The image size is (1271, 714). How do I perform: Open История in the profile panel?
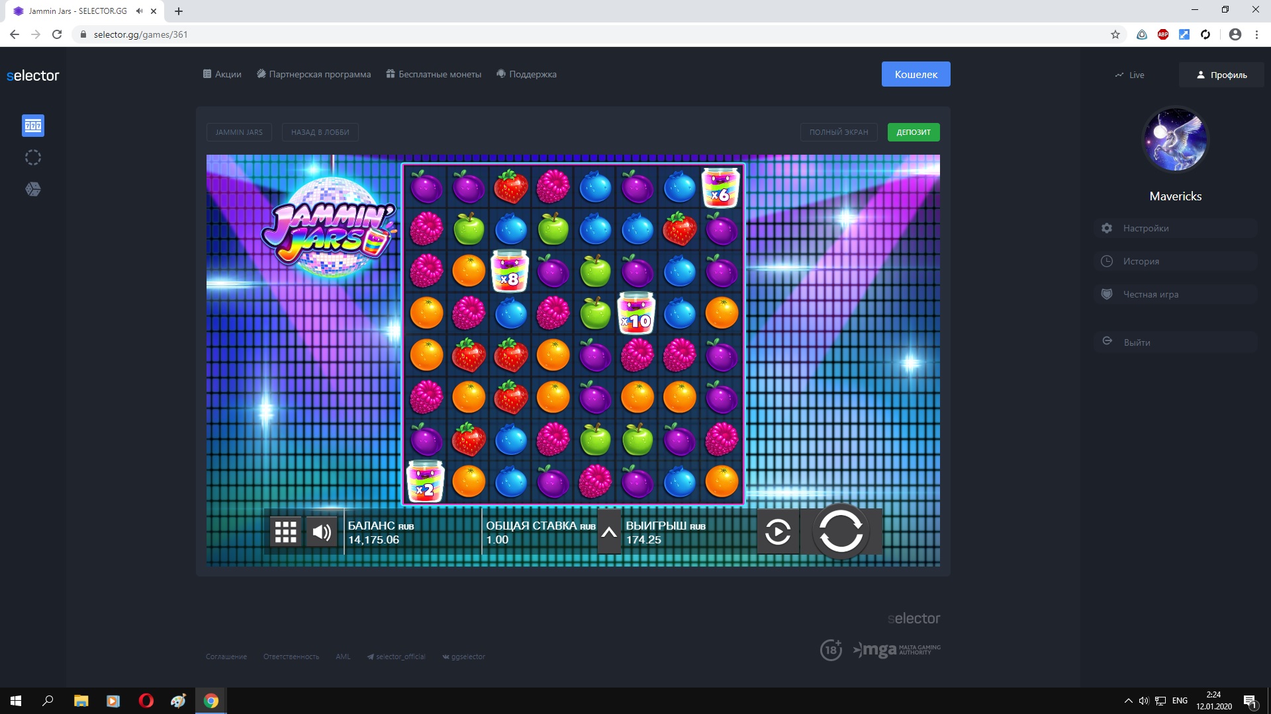(1141, 261)
